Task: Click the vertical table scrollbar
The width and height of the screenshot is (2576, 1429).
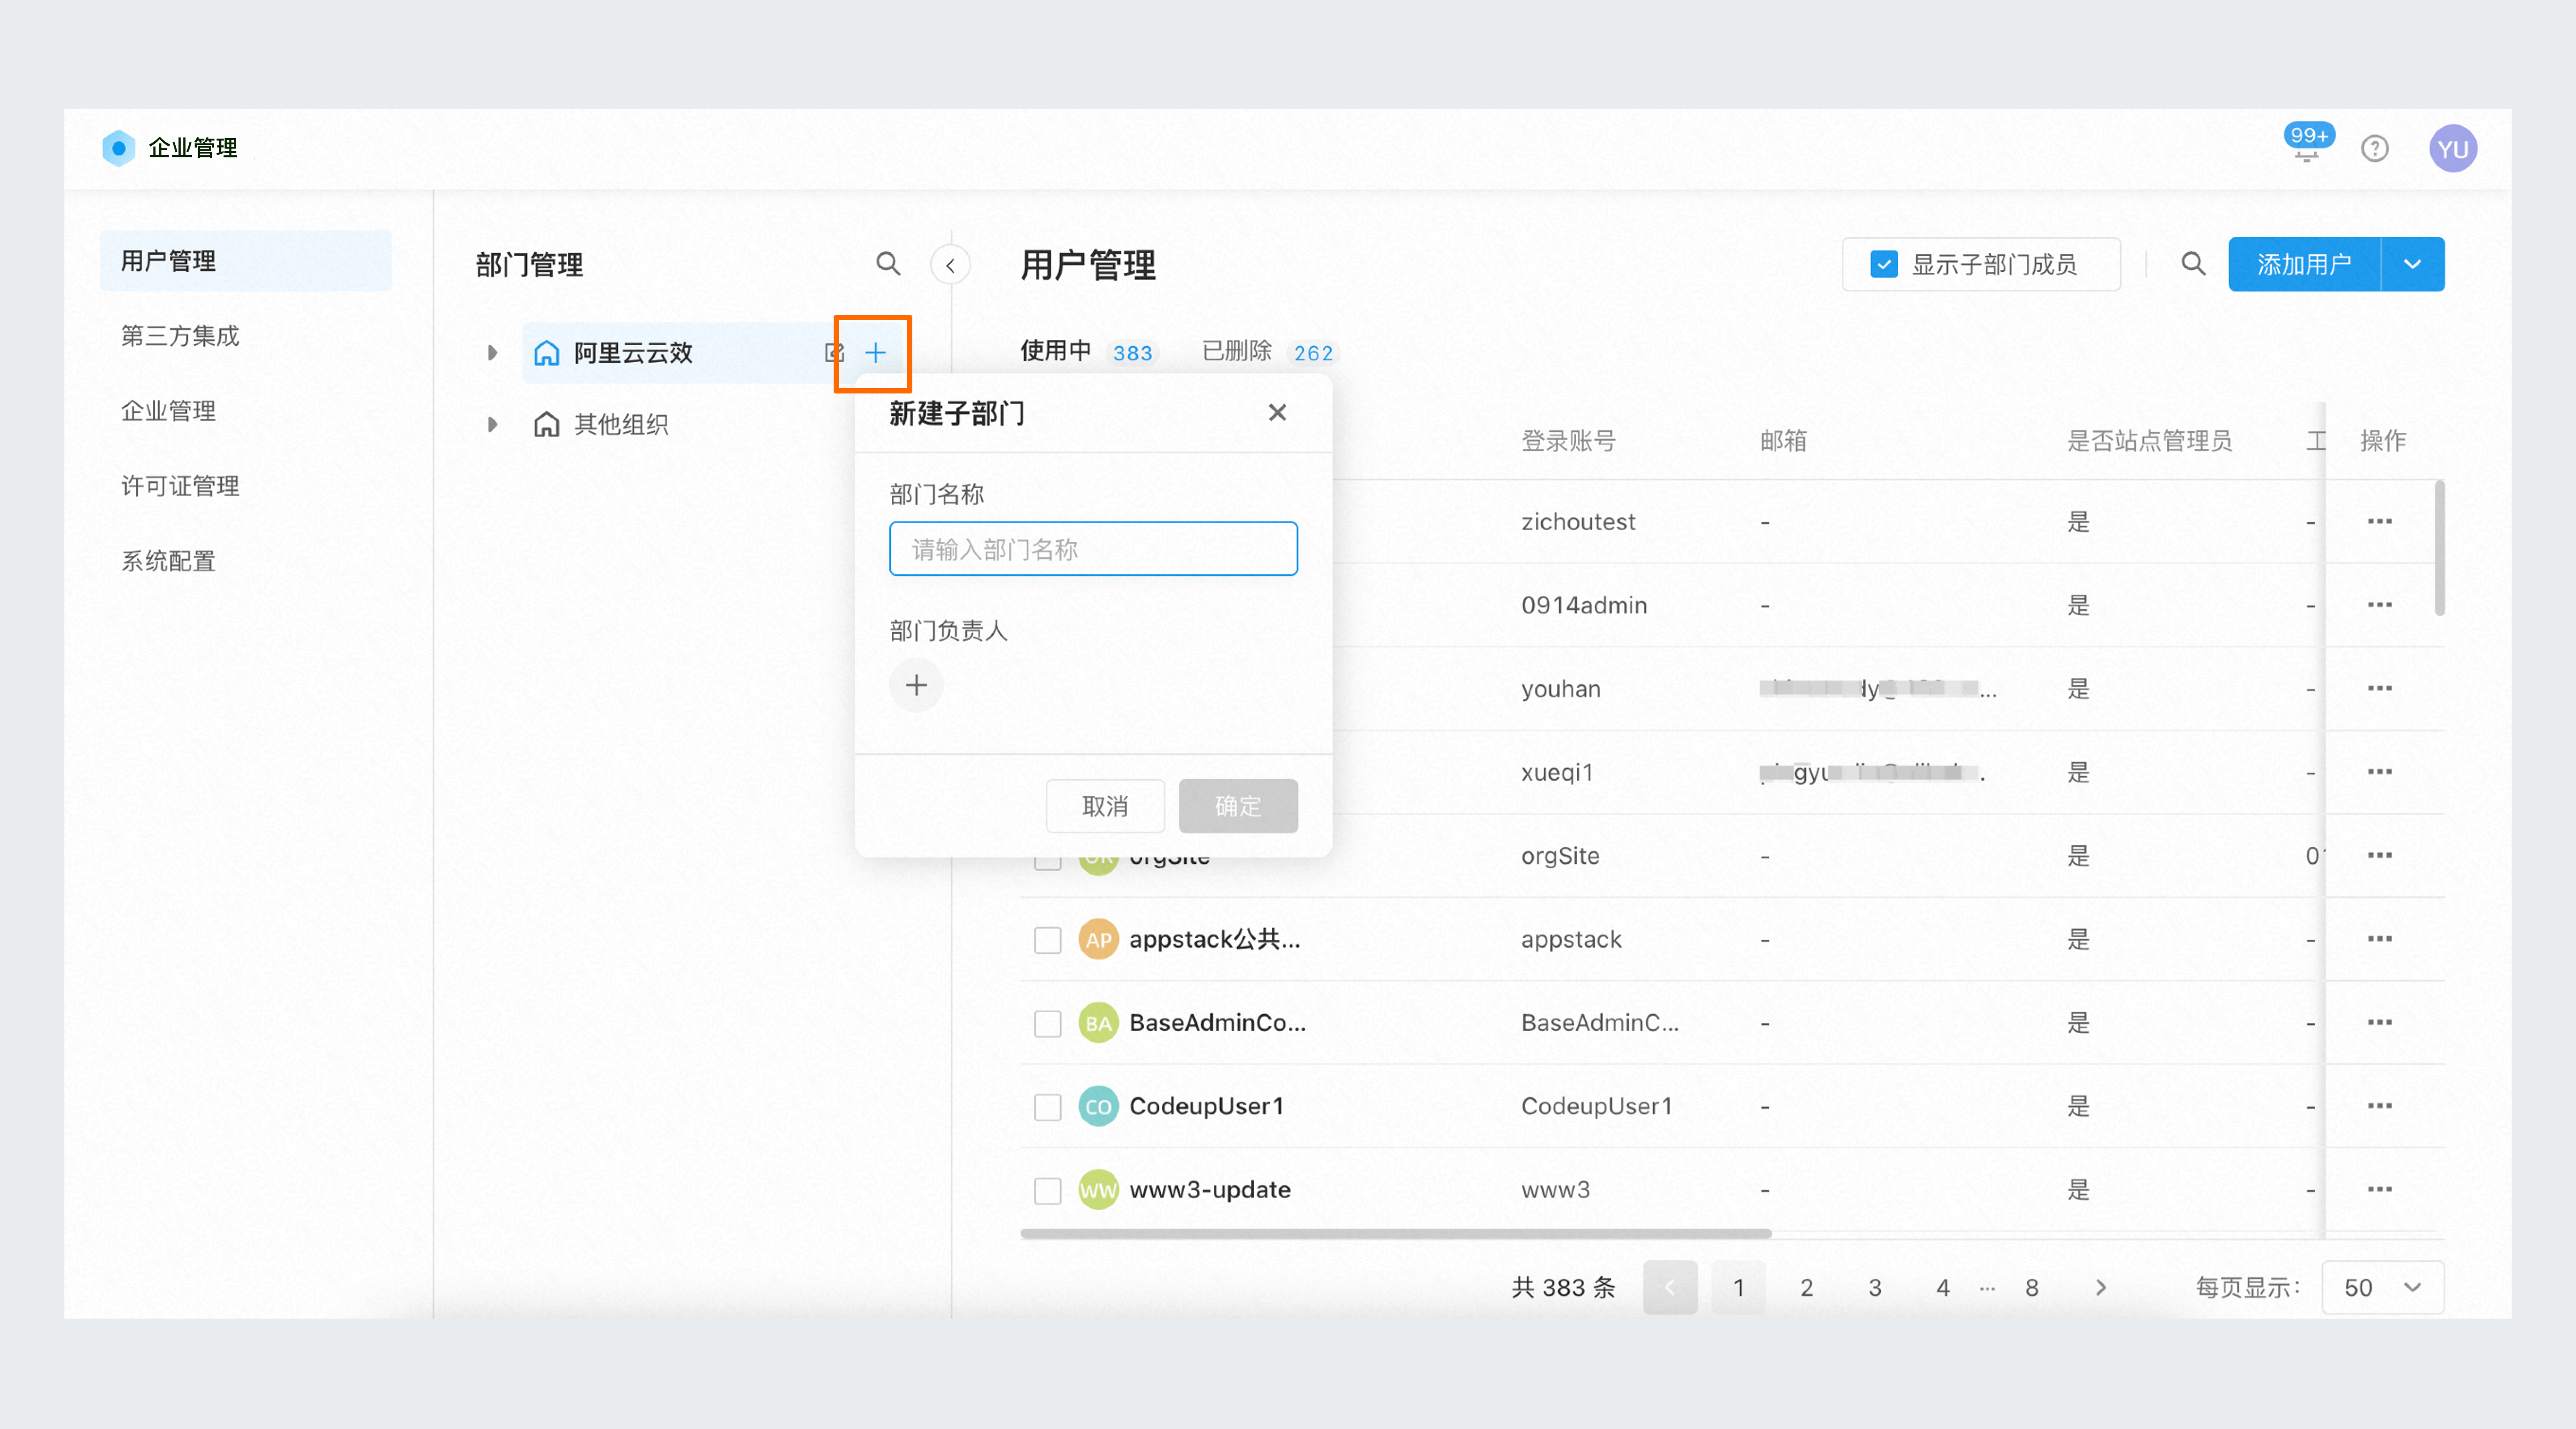Action: point(2440,548)
